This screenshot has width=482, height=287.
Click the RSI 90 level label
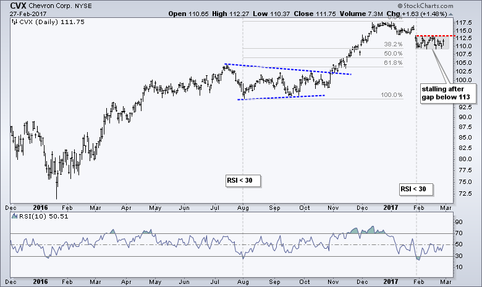coord(459,222)
